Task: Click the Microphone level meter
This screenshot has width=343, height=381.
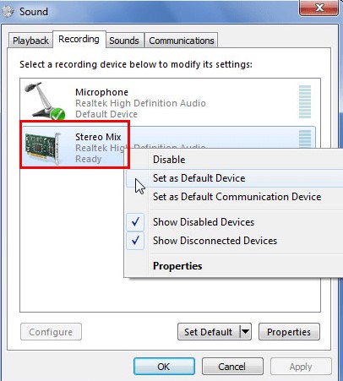Action: coord(305,101)
